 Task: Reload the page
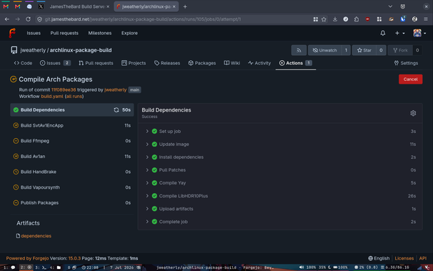pyautogui.click(x=28, y=19)
